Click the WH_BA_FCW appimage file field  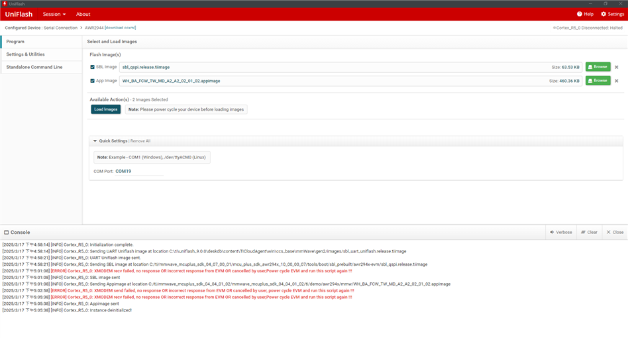350,81
